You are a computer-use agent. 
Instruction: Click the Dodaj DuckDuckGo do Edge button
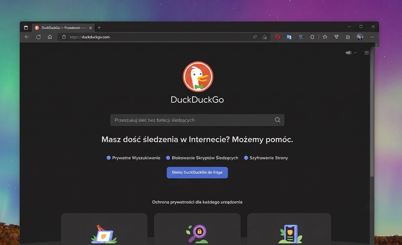tap(197, 172)
